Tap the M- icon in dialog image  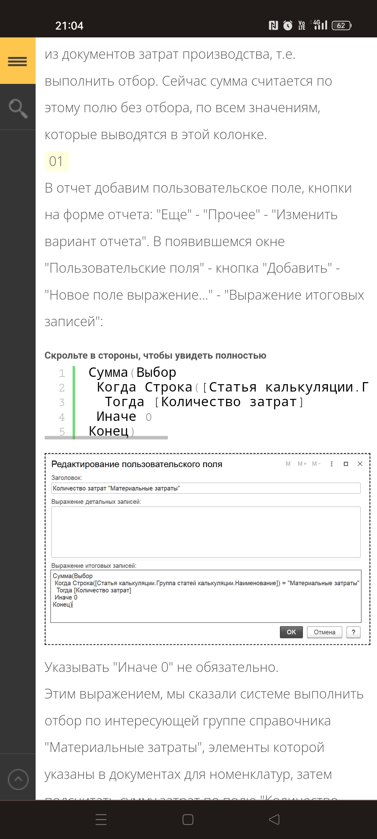click(x=316, y=464)
